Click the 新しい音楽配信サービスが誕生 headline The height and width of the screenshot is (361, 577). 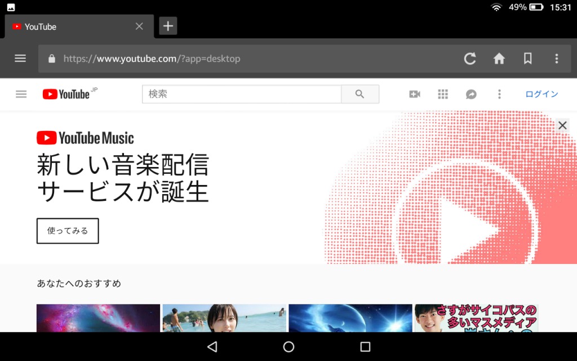coord(123,178)
